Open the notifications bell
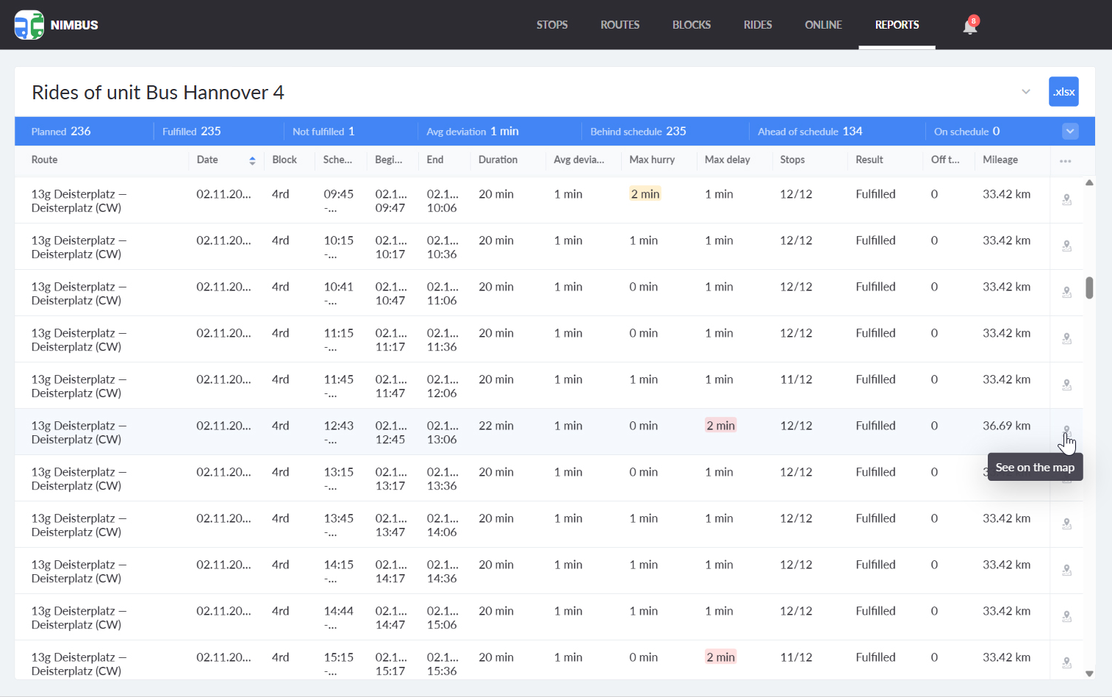The width and height of the screenshot is (1112, 697). [970, 26]
